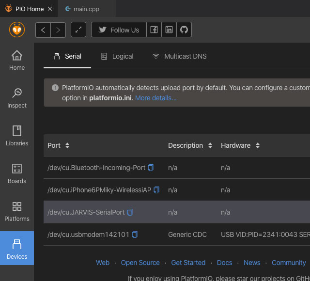This screenshot has height=281, width=310.
Task: Copy the /dev/cu.usbmodem142101 port path
Action: [x=135, y=234]
